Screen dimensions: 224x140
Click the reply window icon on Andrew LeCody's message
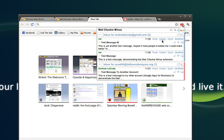(x=182, y=72)
